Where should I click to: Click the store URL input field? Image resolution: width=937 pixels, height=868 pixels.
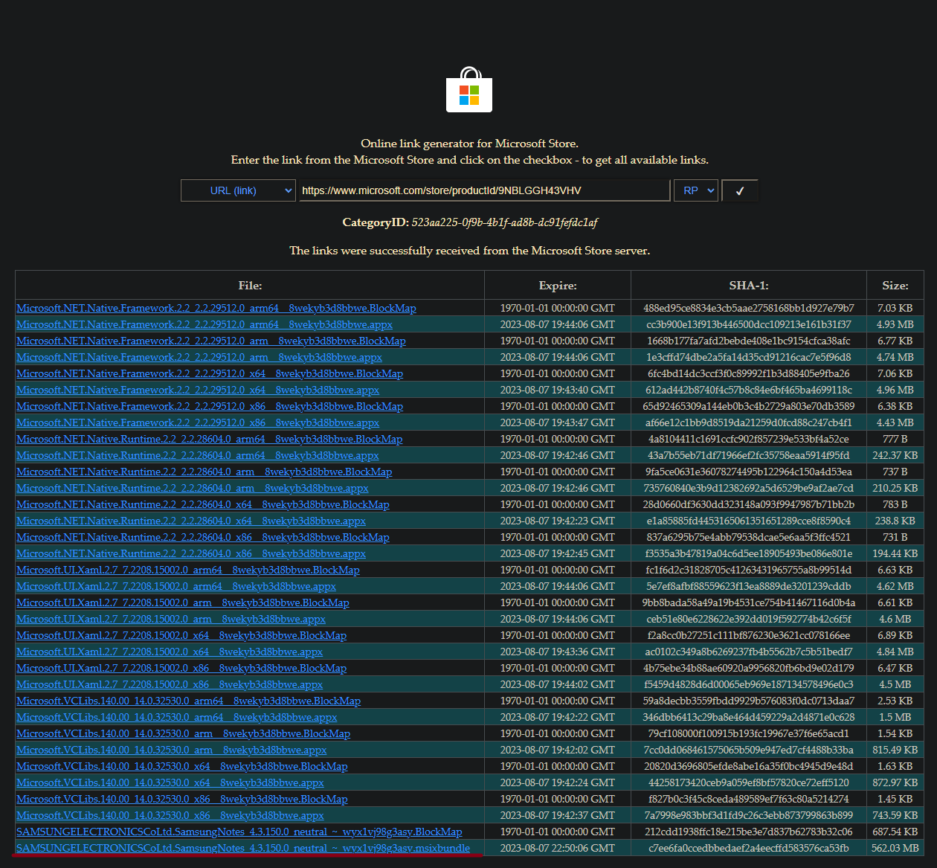pyautogui.click(x=484, y=190)
